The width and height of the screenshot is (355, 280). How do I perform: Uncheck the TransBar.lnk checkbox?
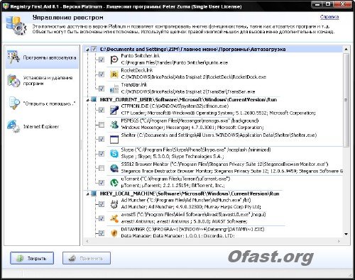(102, 89)
